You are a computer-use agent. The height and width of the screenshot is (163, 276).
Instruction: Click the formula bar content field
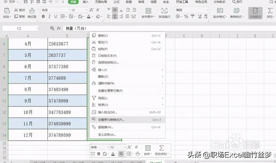[x=169, y=28]
